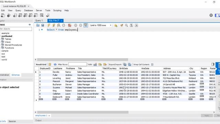This screenshot has width=220, height=124.
Task: Toggle word wrap in query editor
Action: point(136,25)
